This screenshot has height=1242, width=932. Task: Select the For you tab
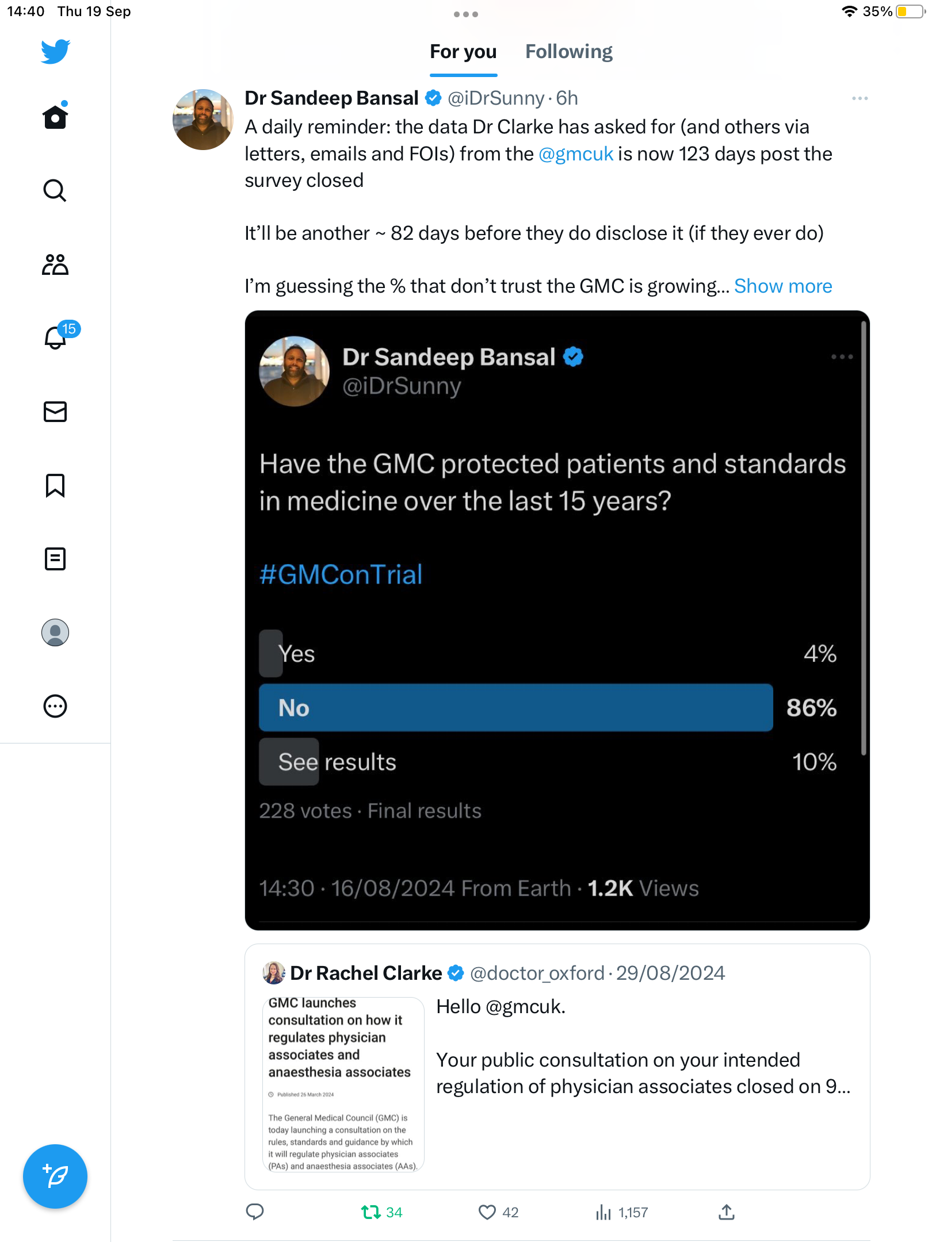click(x=463, y=52)
